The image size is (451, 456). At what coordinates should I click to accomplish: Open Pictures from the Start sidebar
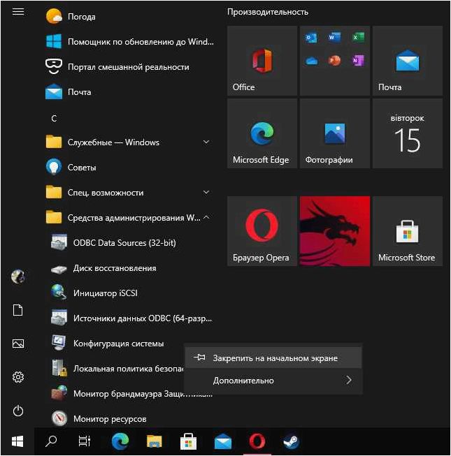point(18,344)
